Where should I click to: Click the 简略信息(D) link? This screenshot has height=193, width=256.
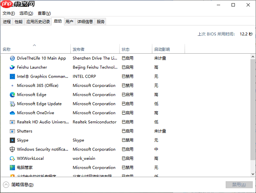pos(22,184)
